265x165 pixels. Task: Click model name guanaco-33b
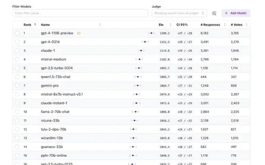click(52, 147)
